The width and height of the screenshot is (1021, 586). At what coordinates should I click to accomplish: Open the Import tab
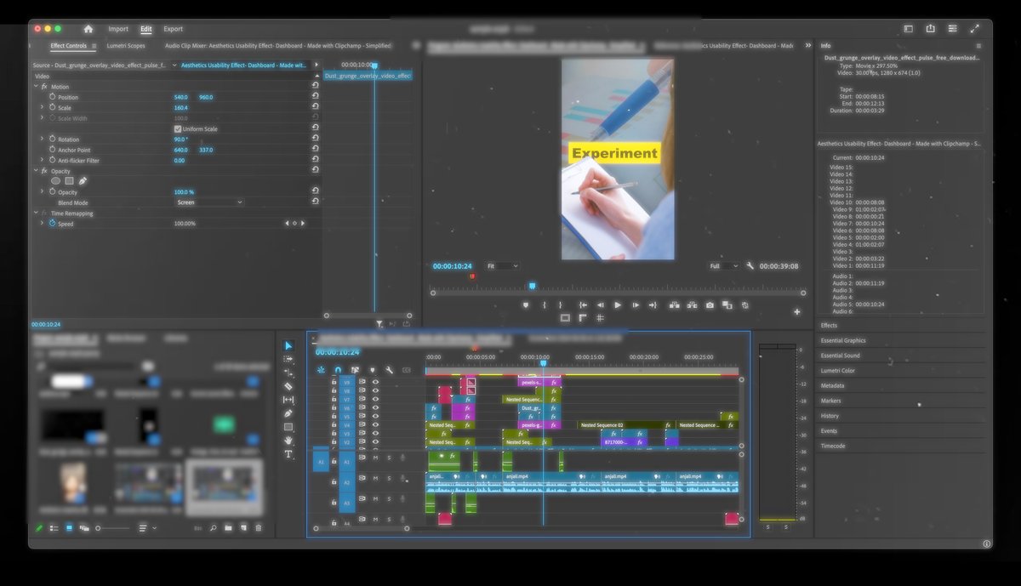pyautogui.click(x=118, y=29)
